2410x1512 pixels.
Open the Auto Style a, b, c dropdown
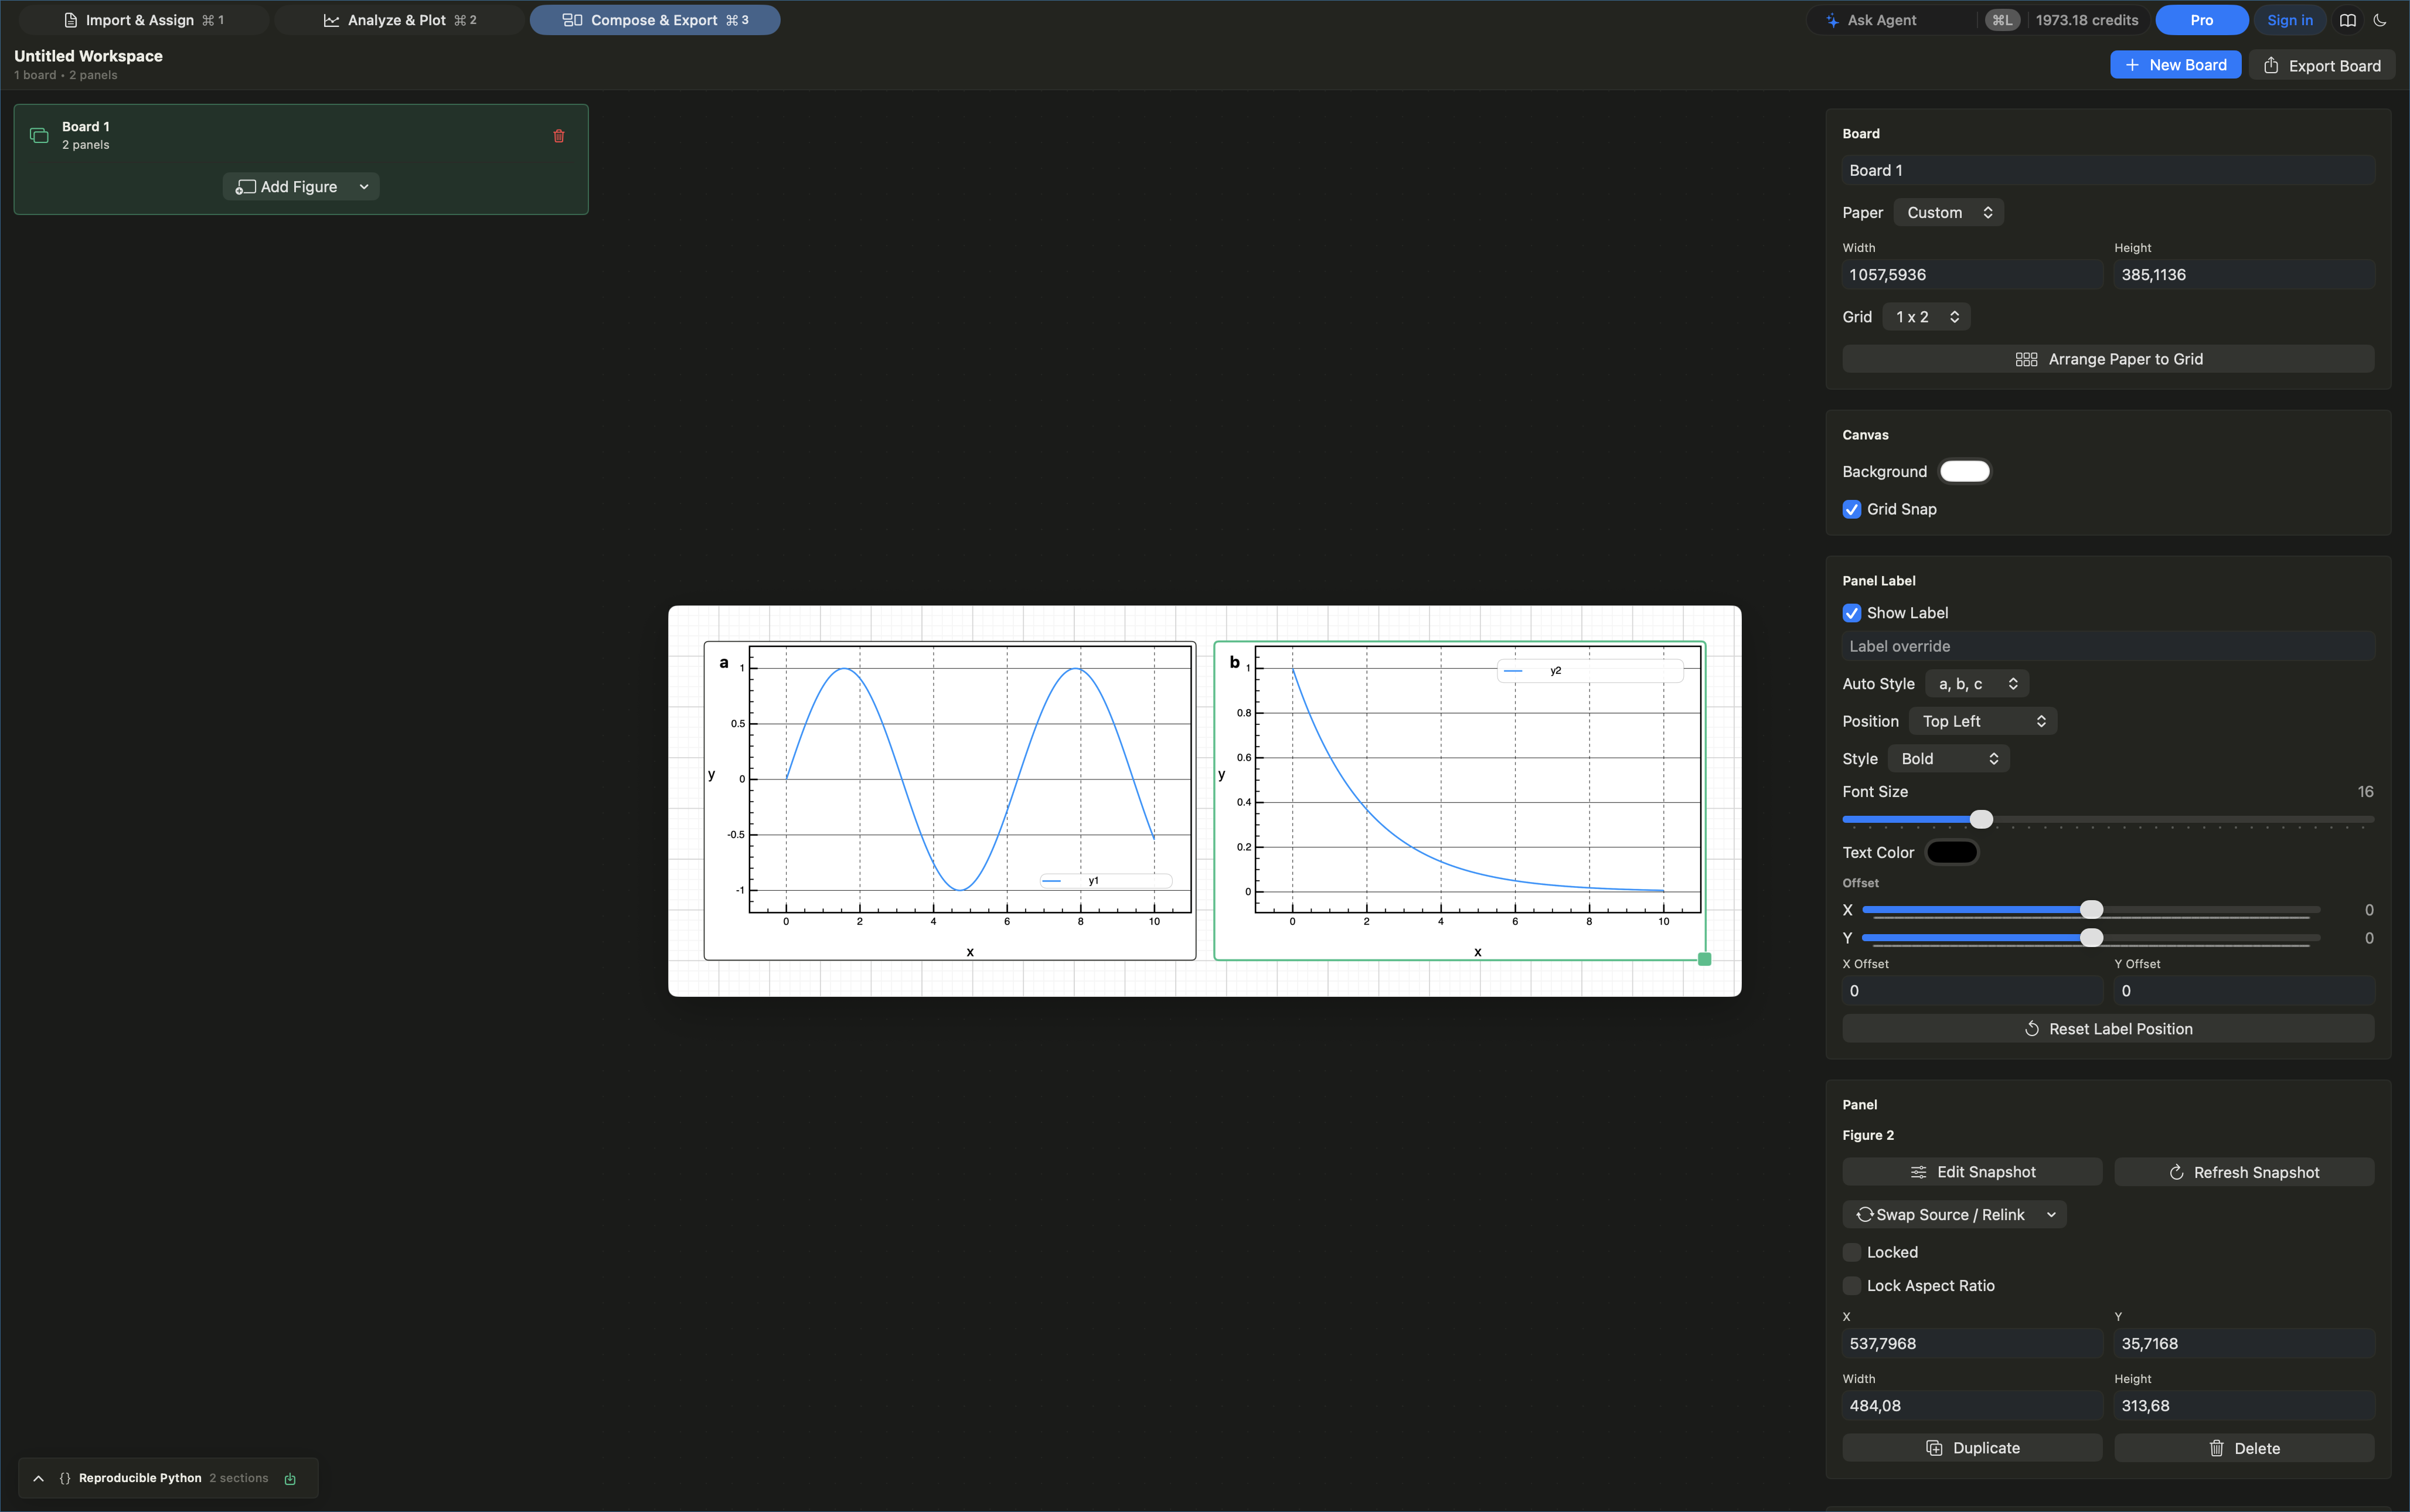(1977, 684)
